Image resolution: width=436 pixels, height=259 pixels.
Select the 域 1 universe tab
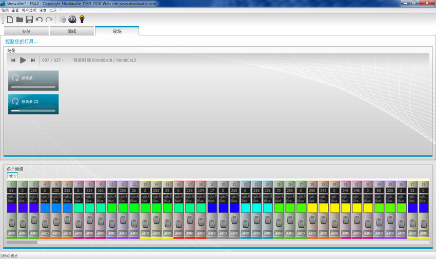click(x=12, y=176)
